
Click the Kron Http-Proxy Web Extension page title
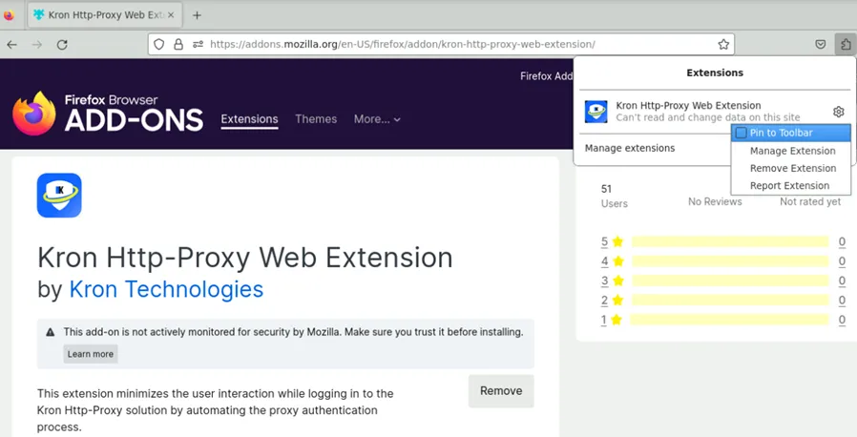245,258
